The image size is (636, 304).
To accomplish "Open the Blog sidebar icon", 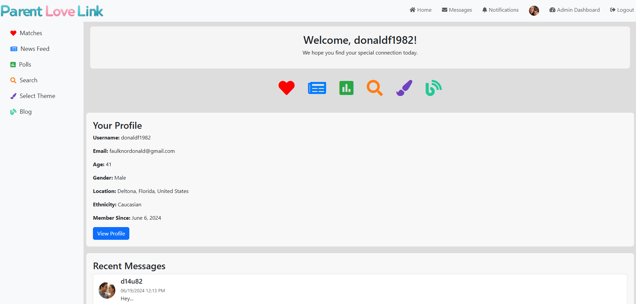I will click(13, 111).
